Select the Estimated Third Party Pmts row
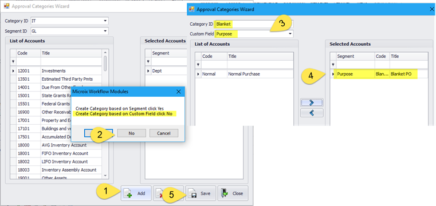The width and height of the screenshot is (436, 206). pos(56,79)
